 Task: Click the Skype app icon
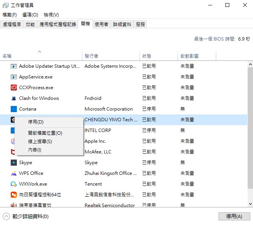point(14,163)
